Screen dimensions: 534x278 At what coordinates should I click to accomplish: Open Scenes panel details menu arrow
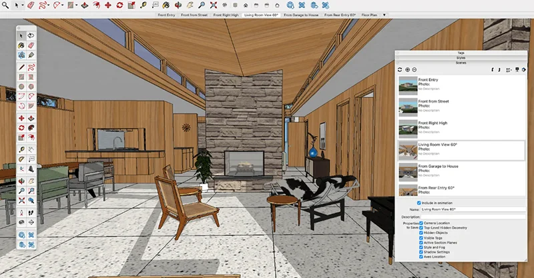coord(524,70)
